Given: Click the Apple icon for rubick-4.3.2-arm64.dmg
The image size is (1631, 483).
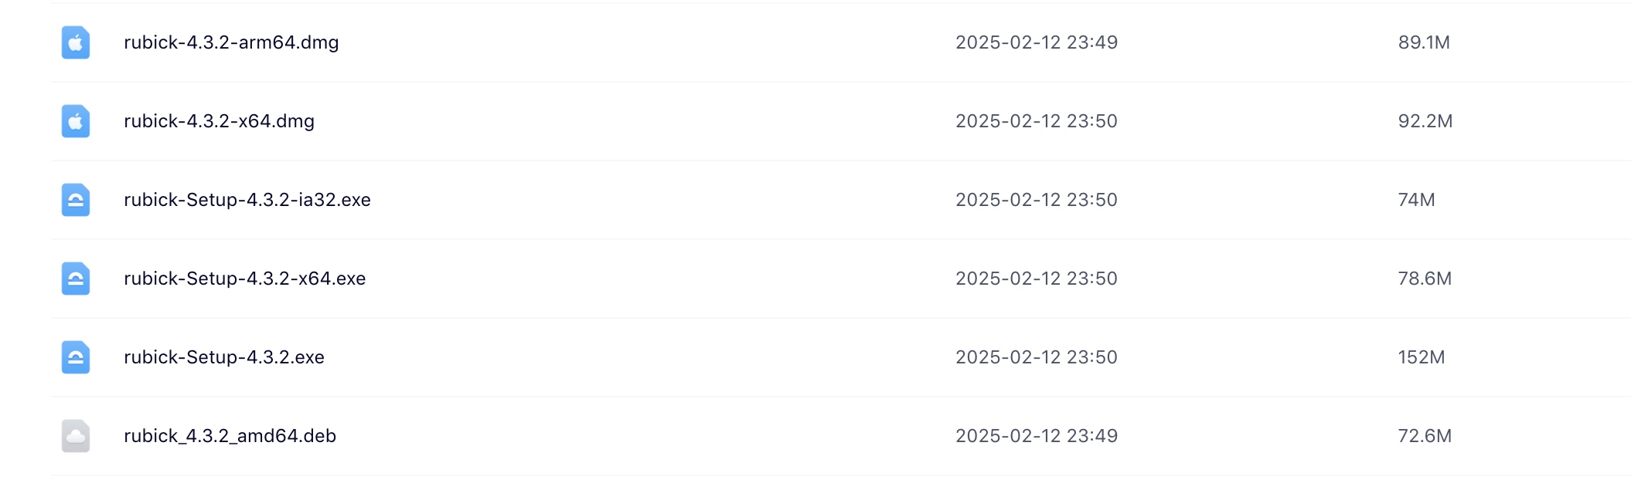Looking at the screenshot, I should coord(76,42).
